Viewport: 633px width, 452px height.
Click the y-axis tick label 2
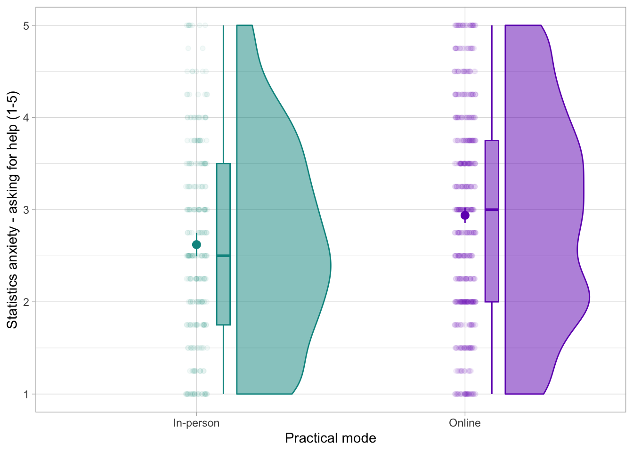[x=26, y=302]
